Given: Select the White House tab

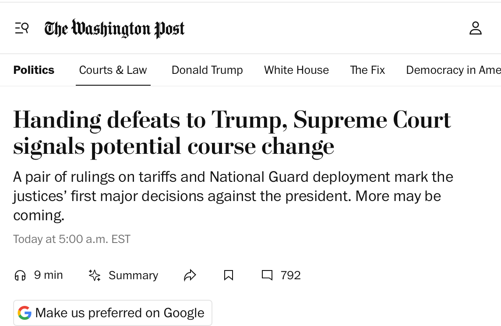Looking at the screenshot, I should tap(296, 70).
